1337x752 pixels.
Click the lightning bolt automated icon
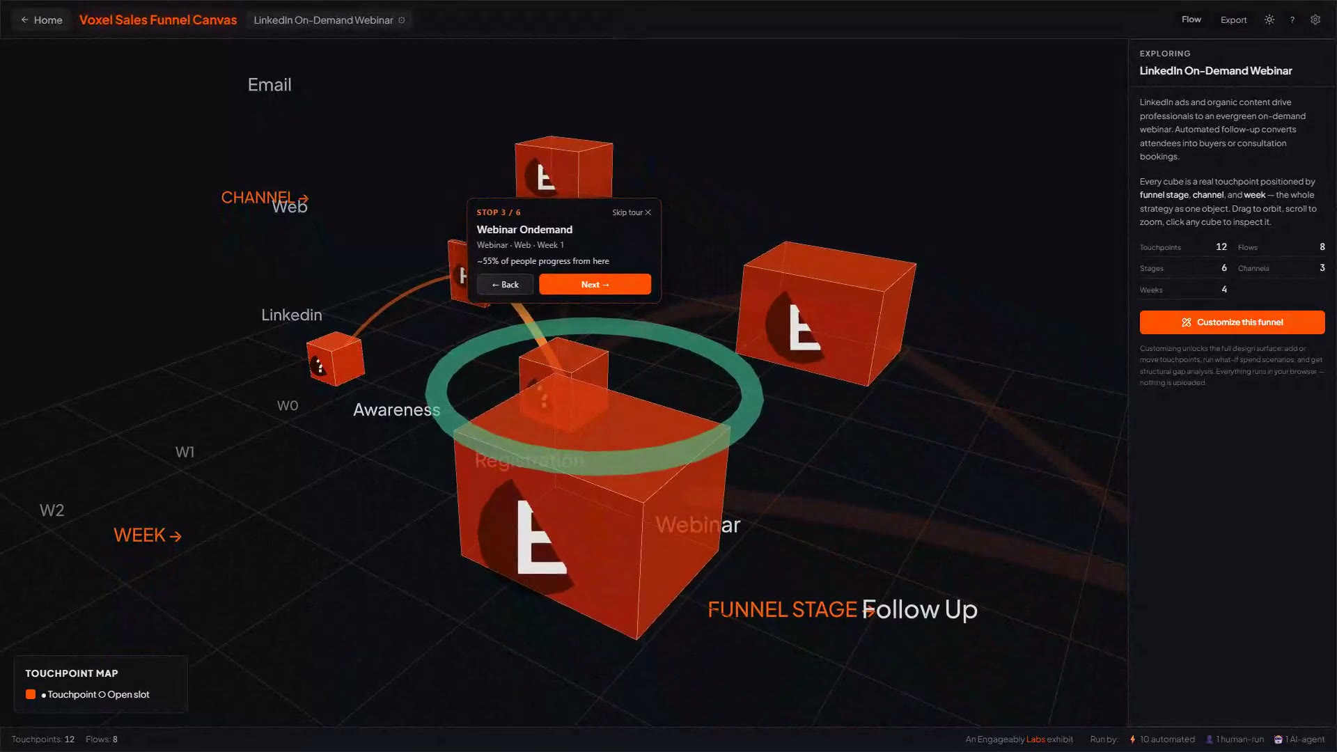[1132, 739]
